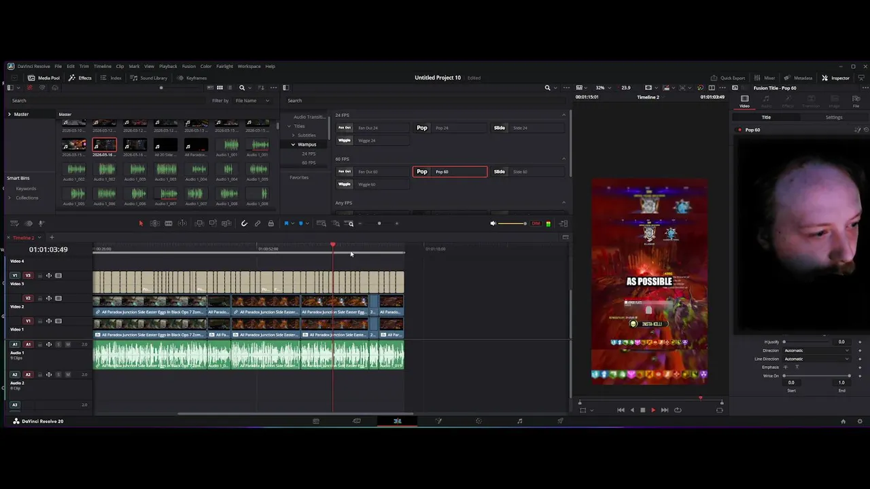Open the Workspace menu

point(249,67)
